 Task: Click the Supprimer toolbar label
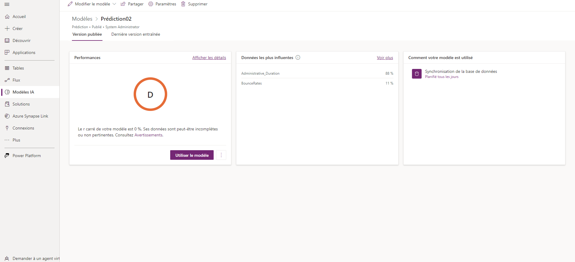(x=198, y=4)
